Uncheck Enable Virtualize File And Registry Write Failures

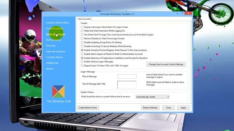[82, 50]
